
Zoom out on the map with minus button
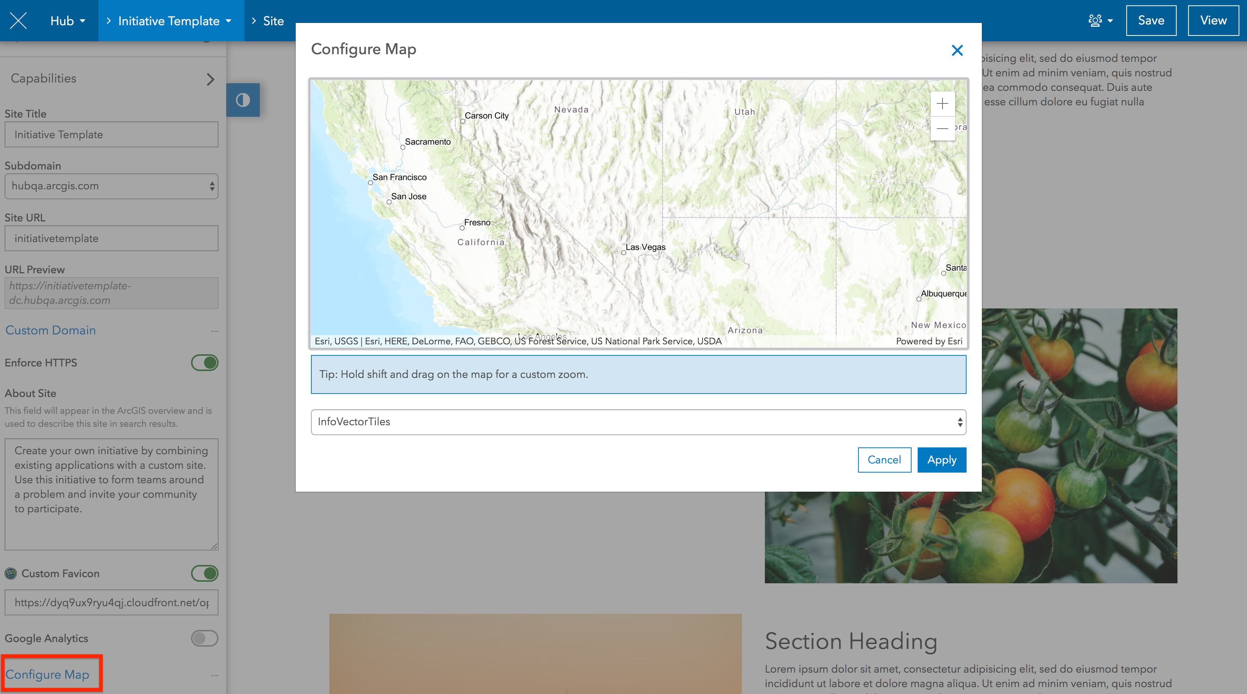coord(942,128)
